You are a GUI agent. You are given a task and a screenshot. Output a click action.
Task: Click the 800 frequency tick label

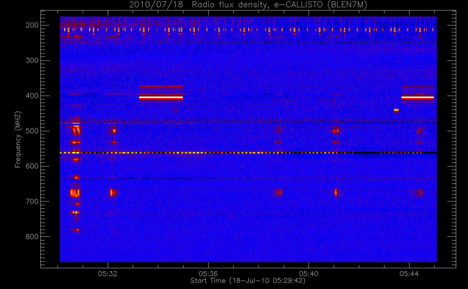(x=32, y=237)
